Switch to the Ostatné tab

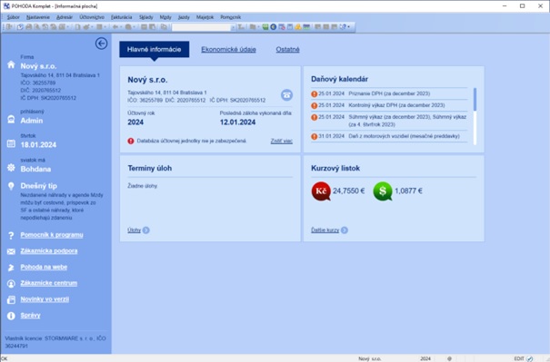coord(287,49)
